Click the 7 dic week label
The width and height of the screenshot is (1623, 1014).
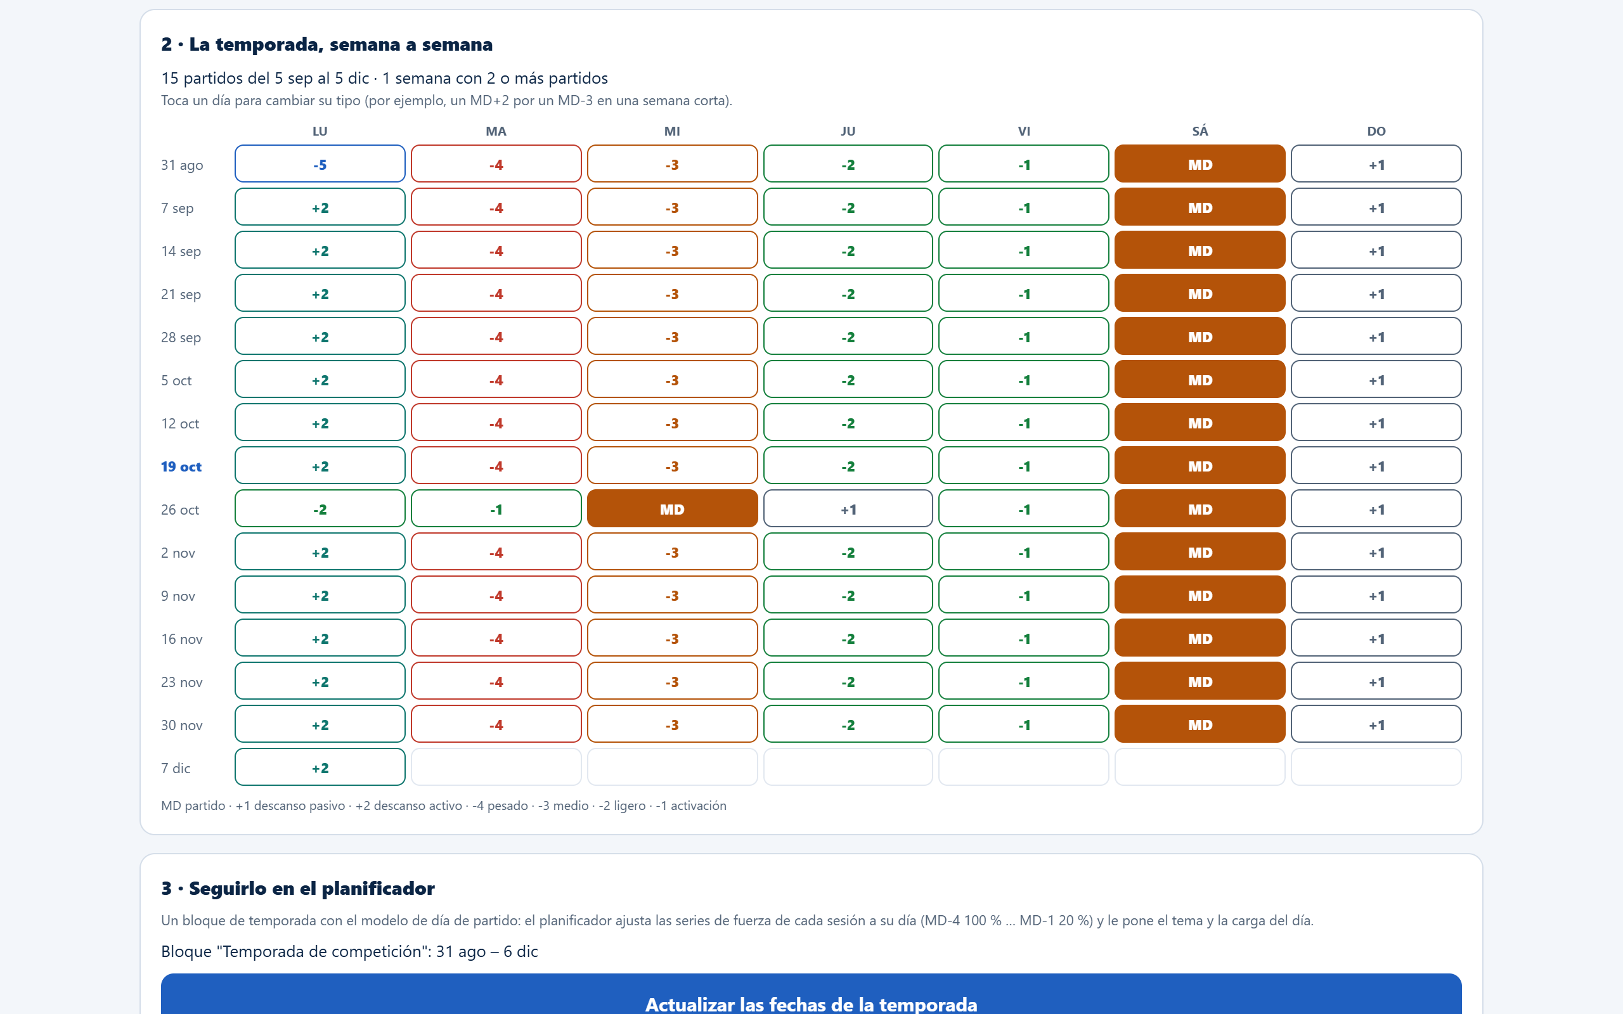(176, 768)
